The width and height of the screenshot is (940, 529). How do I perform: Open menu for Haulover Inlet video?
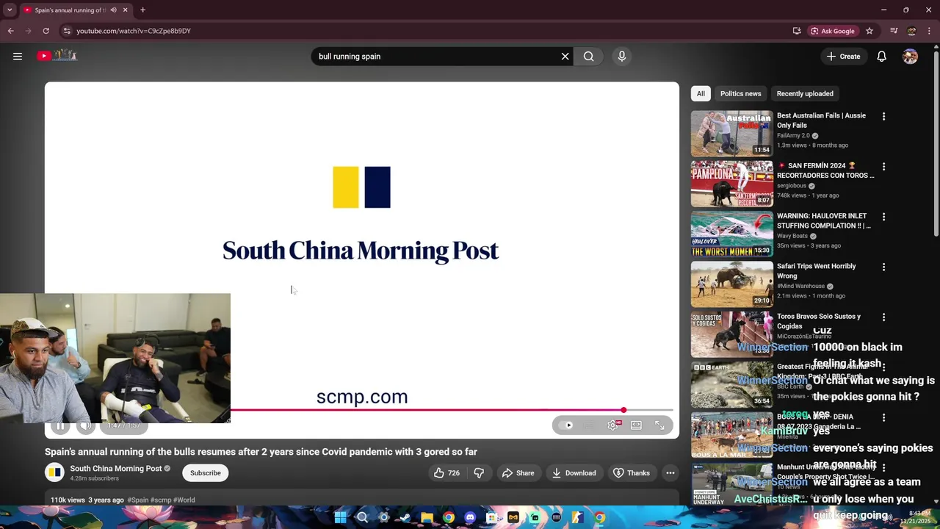click(x=883, y=217)
